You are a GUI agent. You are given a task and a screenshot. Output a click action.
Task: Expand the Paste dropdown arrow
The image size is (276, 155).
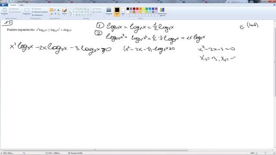point(4,15)
